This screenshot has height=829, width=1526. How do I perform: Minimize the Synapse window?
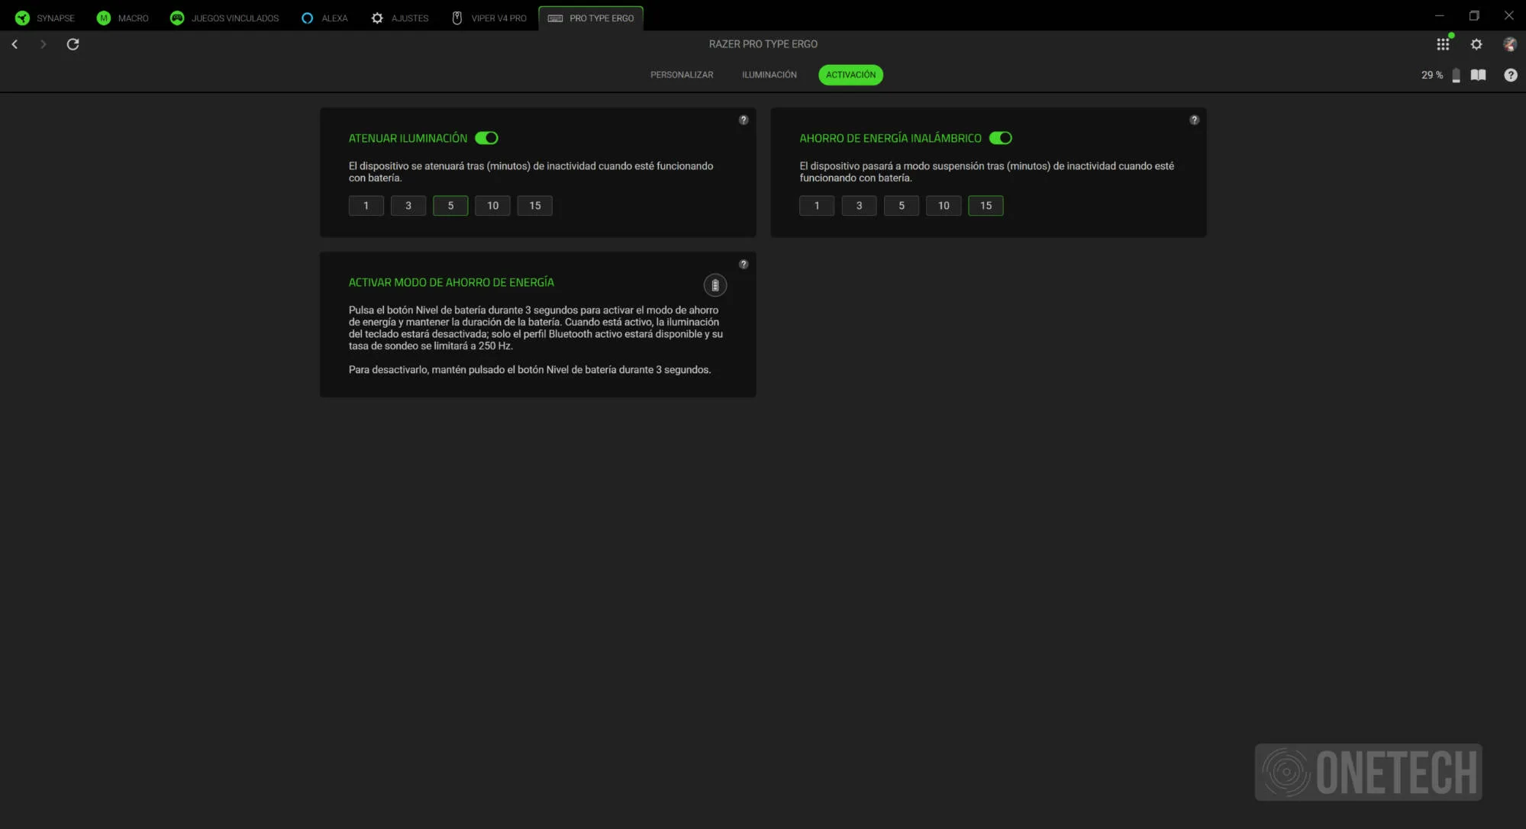[x=1439, y=15]
